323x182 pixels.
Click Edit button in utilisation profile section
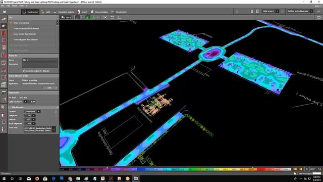[50, 87]
